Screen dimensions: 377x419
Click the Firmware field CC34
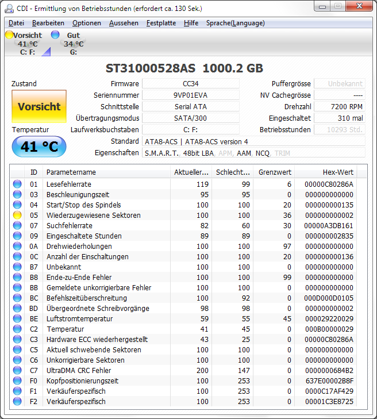click(x=190, y=84)
